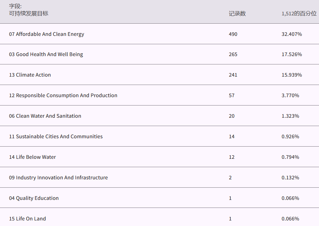Click the 15 Life On Land entry
The height and width of the screenshot is (226, 319).
pyautogui.click(x=27, y=219)
